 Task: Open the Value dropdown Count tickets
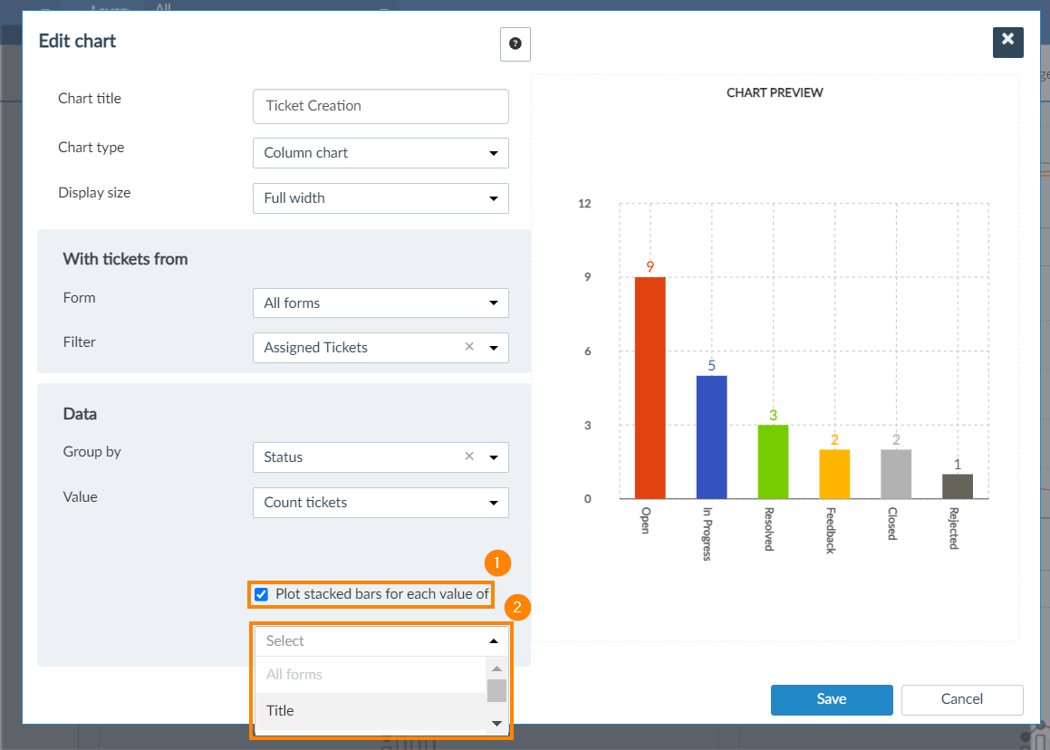[381, 503]
